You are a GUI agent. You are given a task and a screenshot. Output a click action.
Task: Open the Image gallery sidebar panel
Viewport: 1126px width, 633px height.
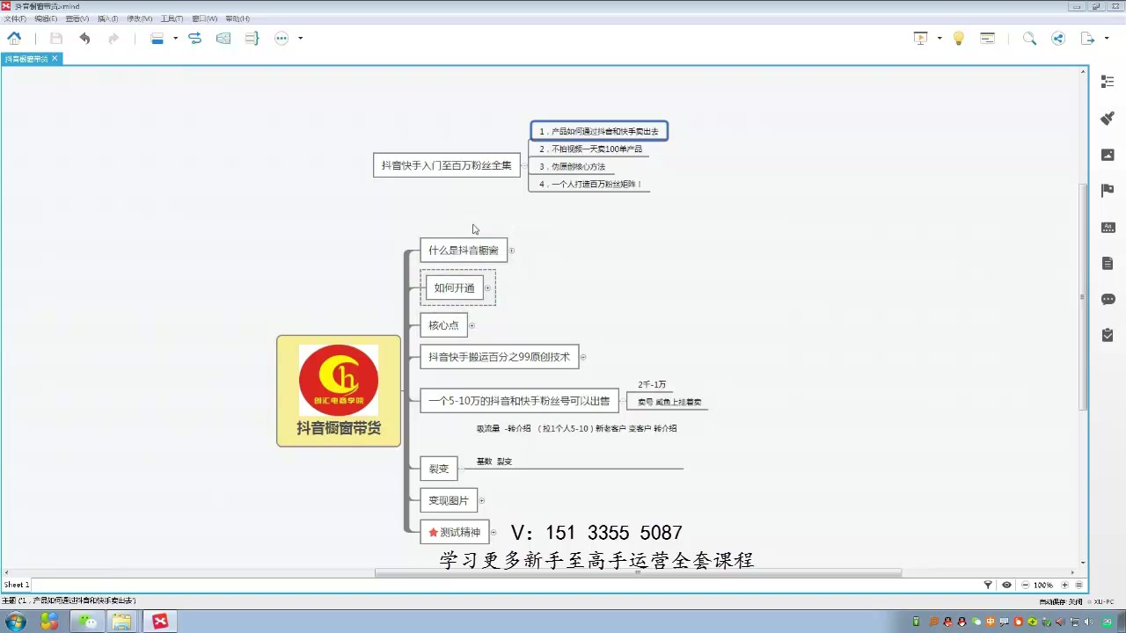(x=1108, y=155)
